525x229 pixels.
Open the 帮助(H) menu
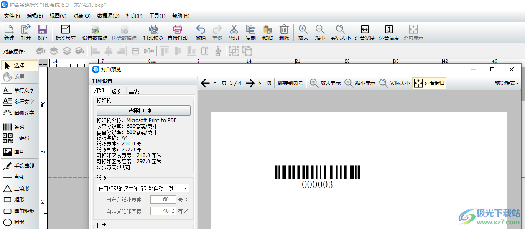(181, 16)
